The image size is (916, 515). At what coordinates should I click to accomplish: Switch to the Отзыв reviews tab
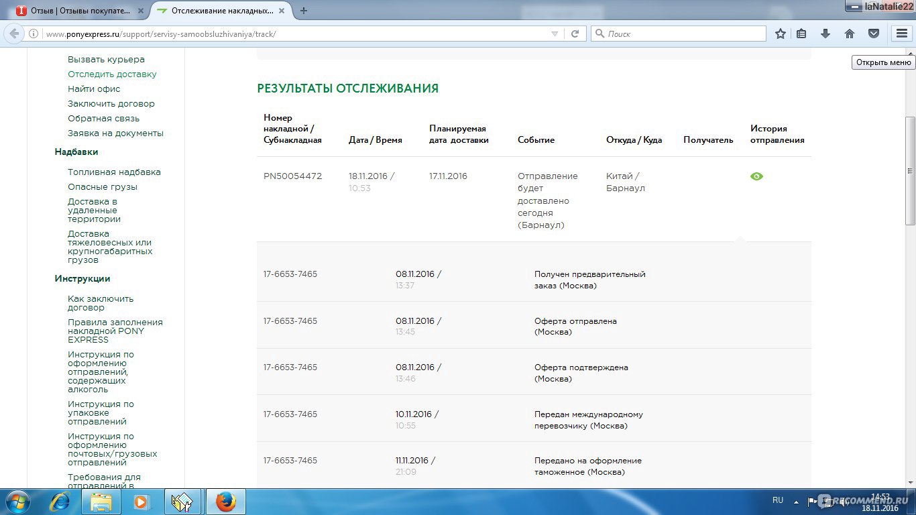pos(78,11)
